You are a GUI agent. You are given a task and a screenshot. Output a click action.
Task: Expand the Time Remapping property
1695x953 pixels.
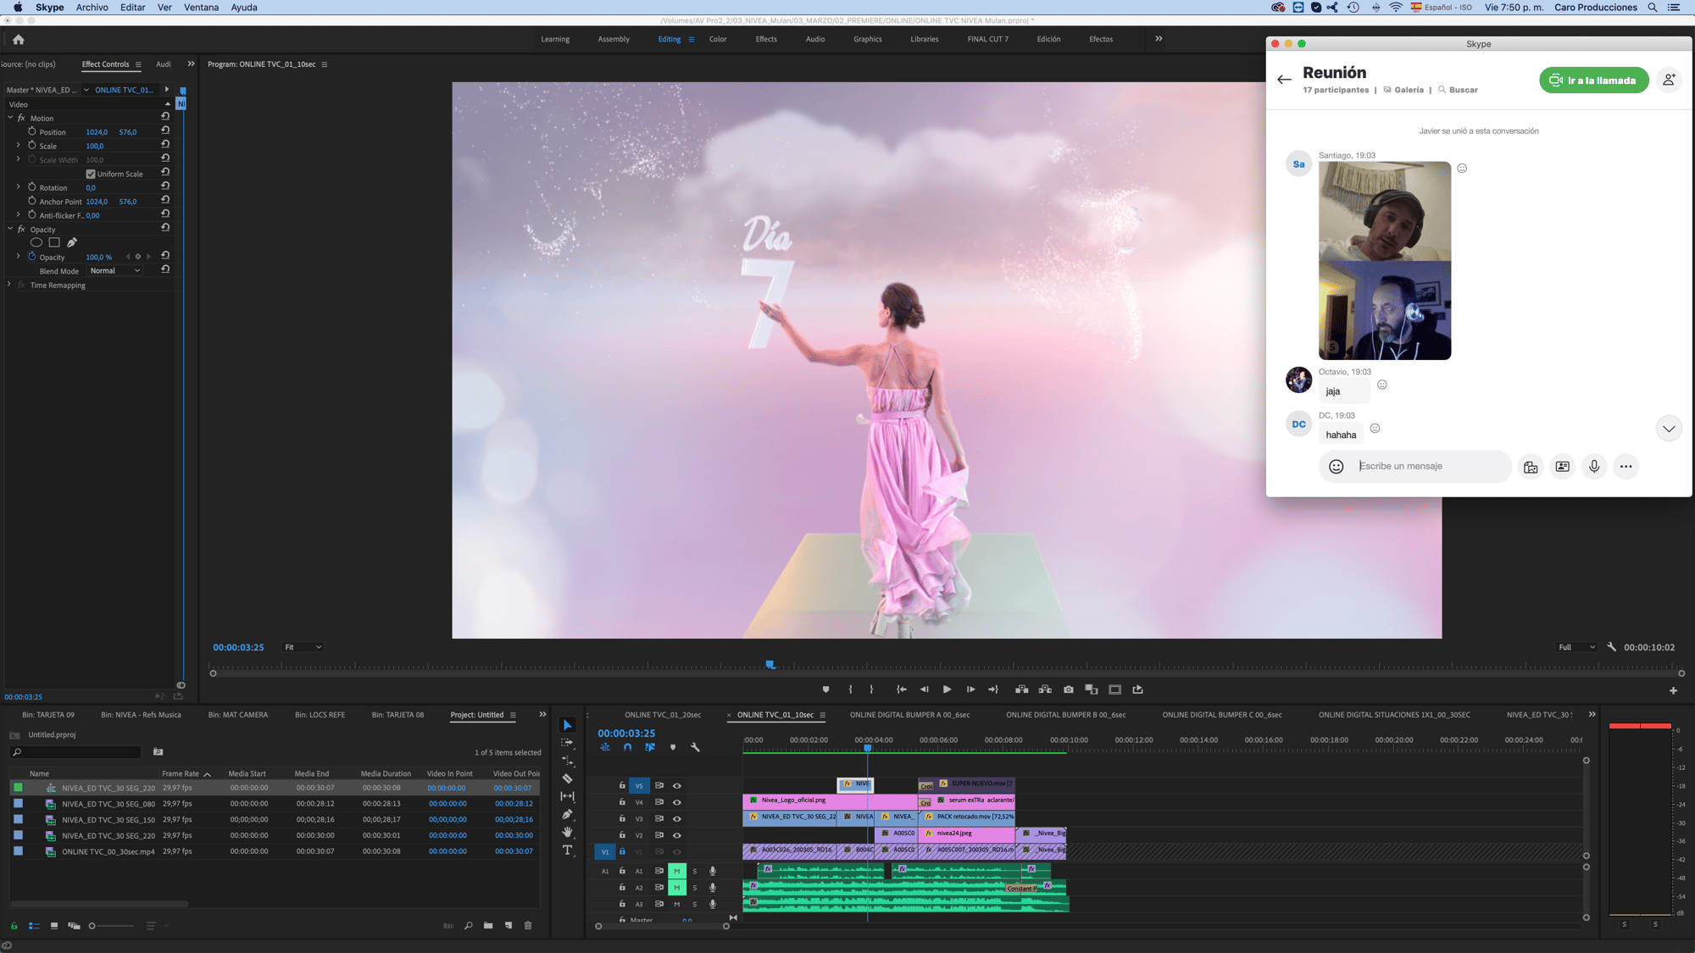(x=9, y=285)
